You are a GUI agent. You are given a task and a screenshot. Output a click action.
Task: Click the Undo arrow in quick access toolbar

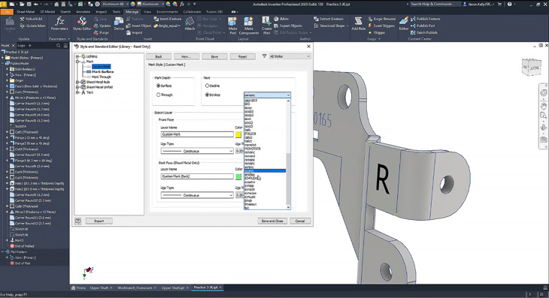click(x=35, y=5)
